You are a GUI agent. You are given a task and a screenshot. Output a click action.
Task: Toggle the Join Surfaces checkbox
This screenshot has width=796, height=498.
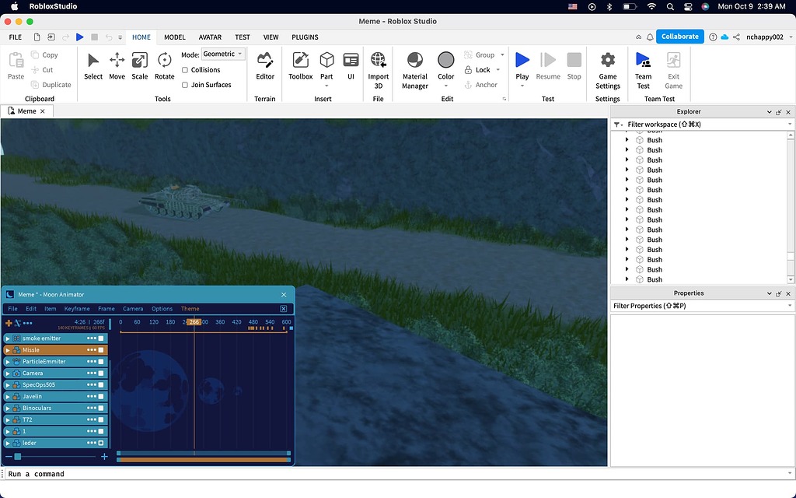pos(185,85)
